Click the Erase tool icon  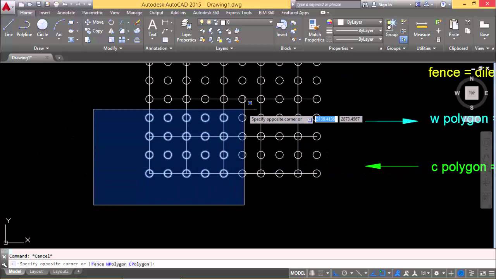(x=137, y=22)
